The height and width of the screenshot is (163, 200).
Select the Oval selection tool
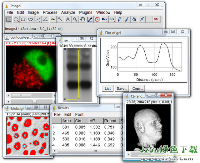tap(16, 20)
